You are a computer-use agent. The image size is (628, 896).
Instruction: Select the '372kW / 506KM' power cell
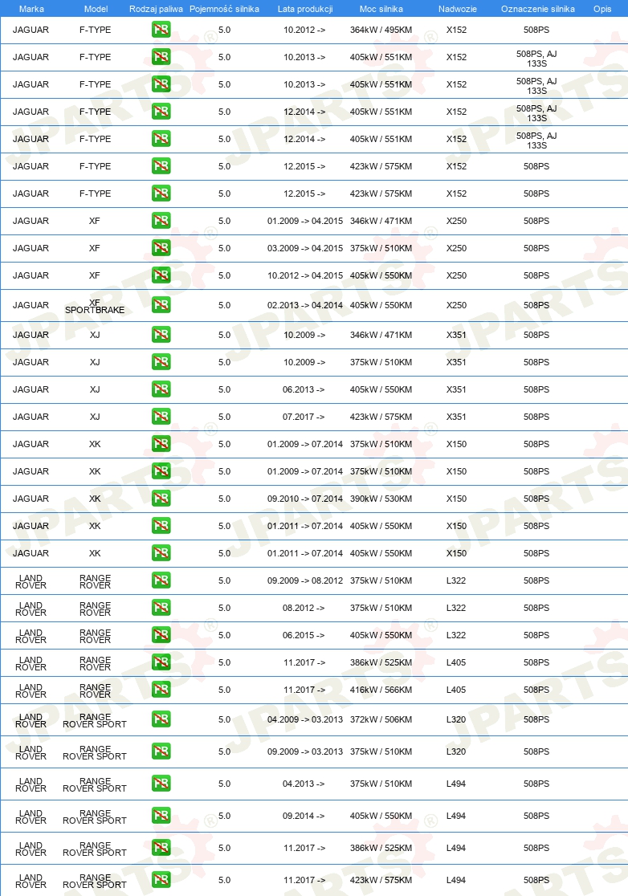(x=381, y=719)
